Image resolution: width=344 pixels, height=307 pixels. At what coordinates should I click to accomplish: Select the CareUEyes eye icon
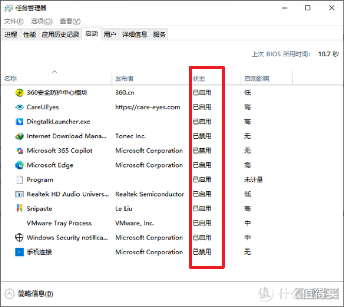pyautogui.click(x=20, y=107)
